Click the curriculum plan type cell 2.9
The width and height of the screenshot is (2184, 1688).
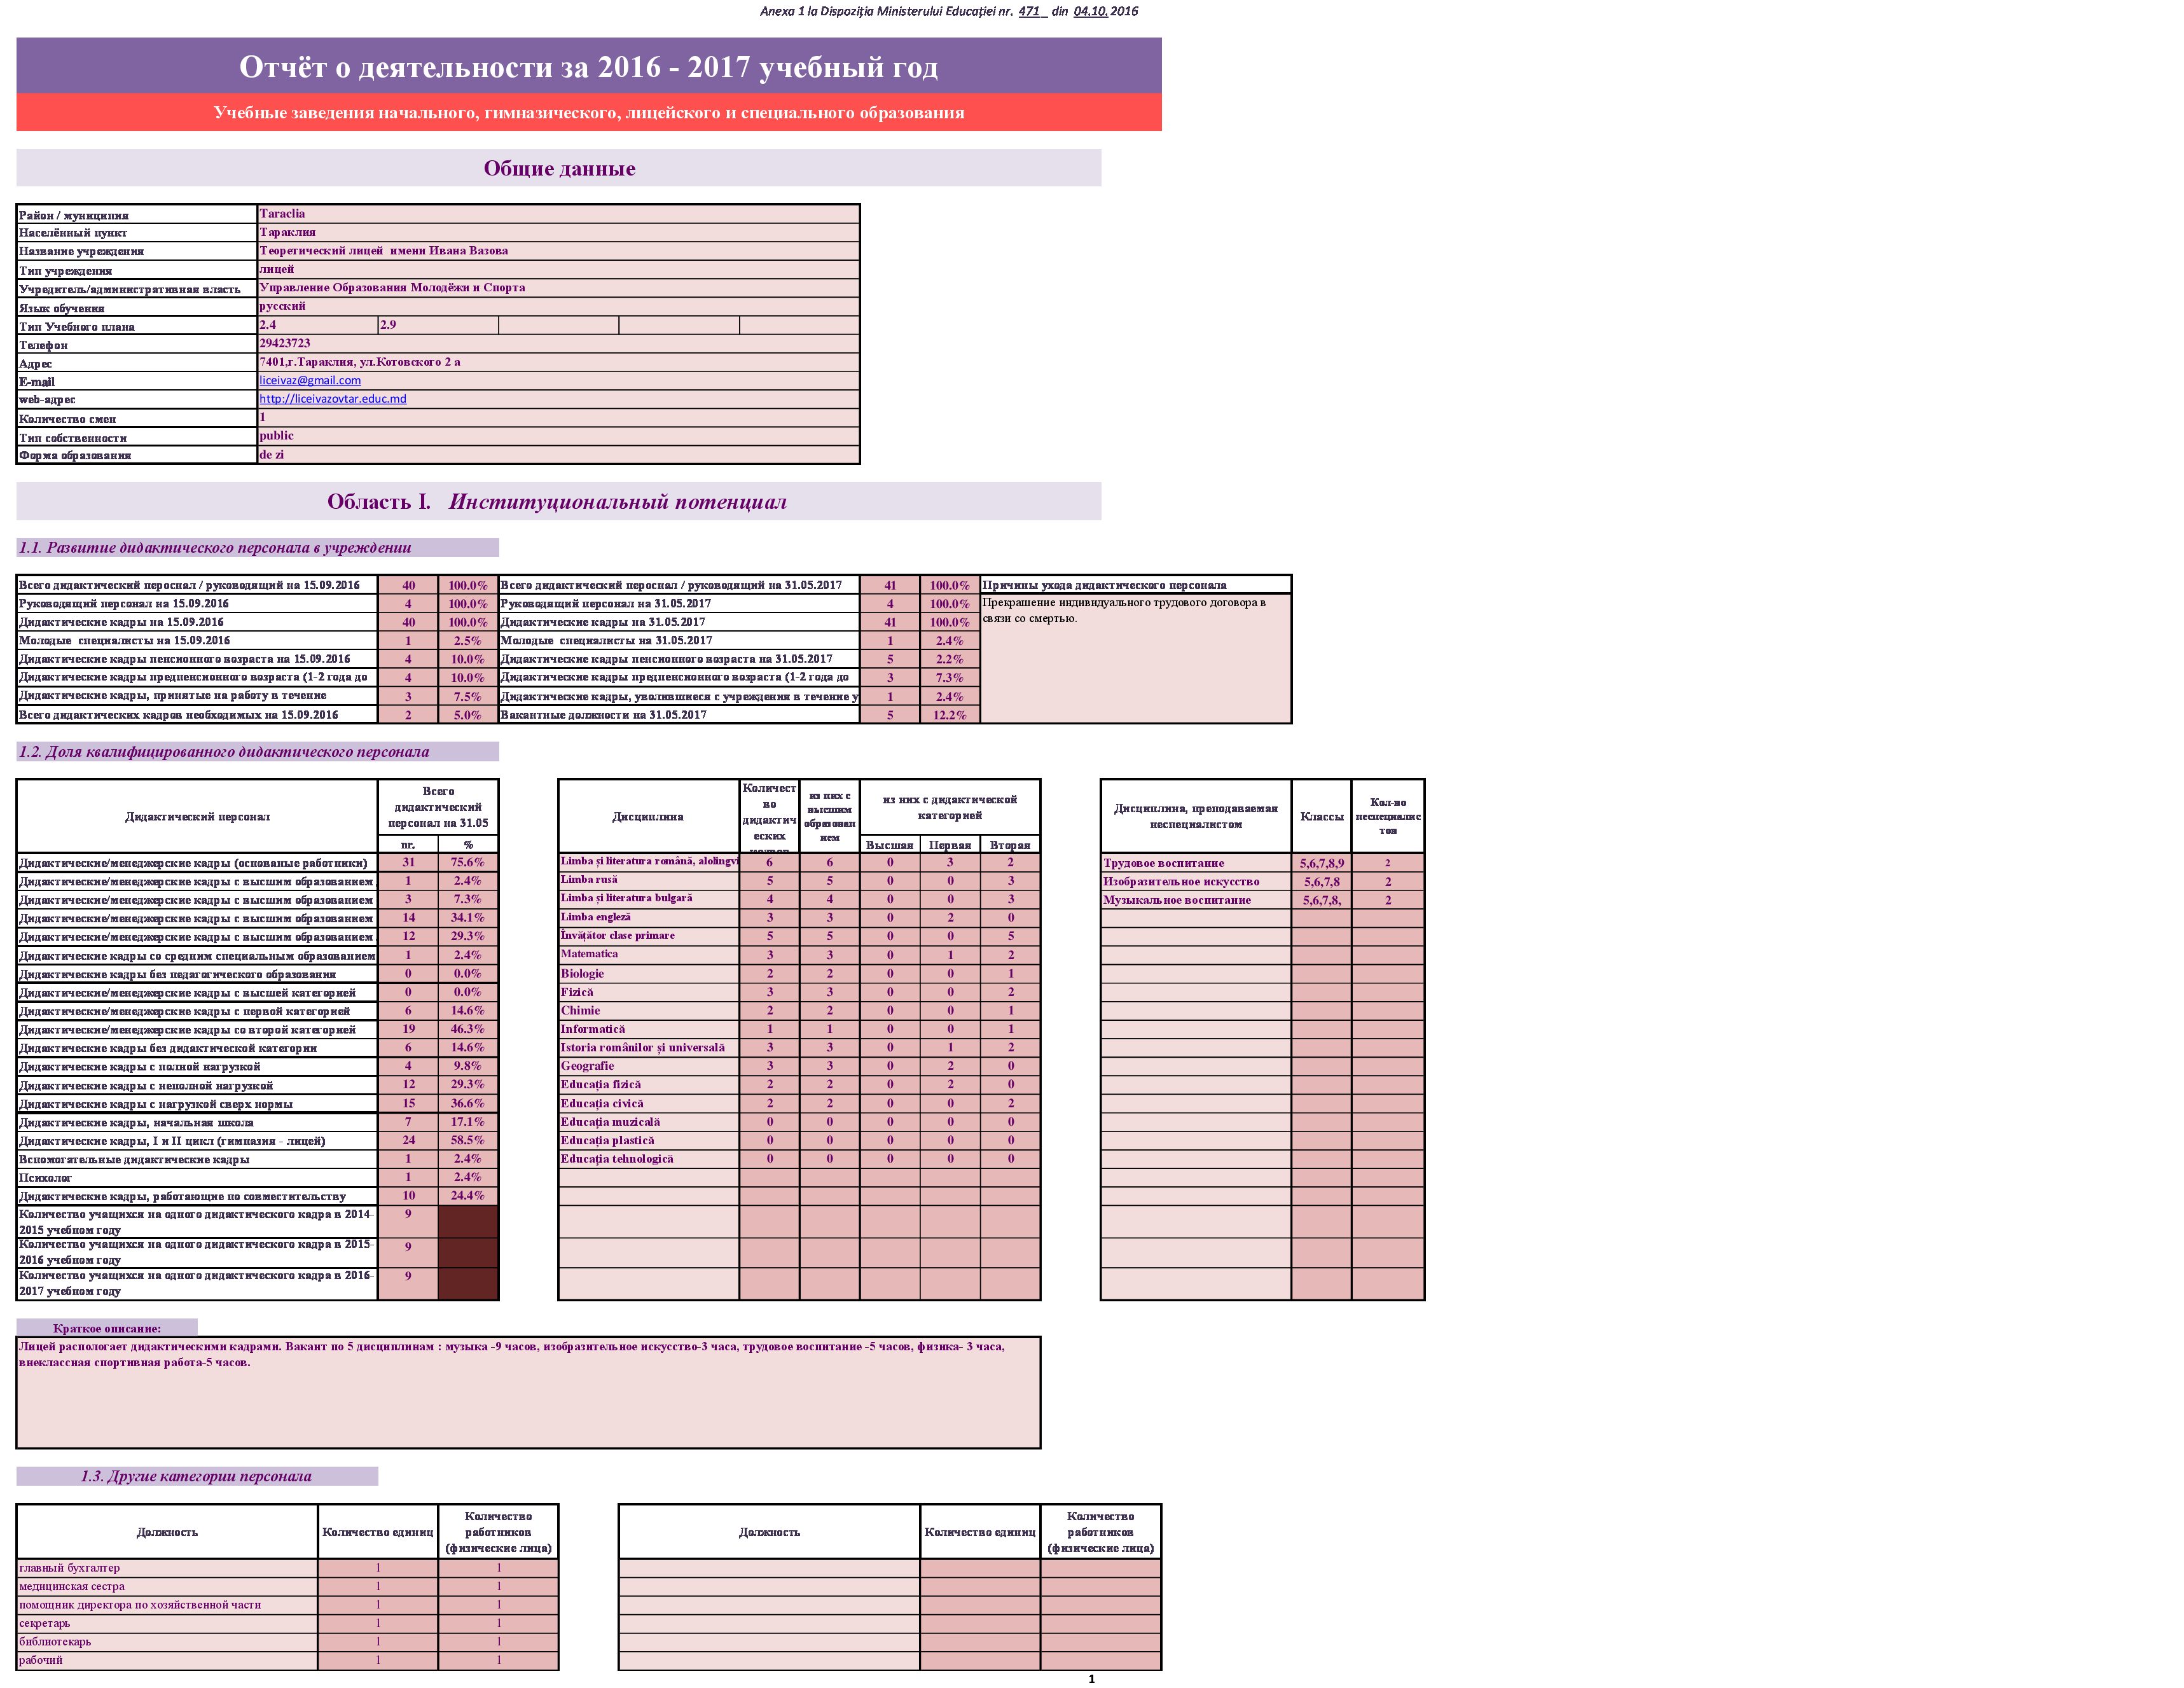pyautogui.click(x=438, y=325)
